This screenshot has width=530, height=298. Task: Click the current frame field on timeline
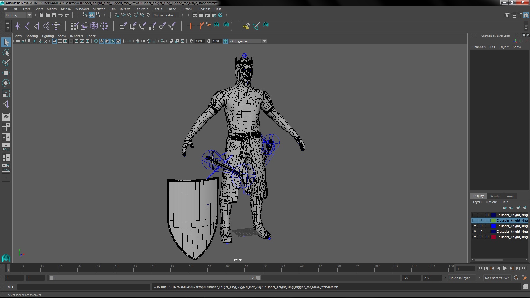[x=465, y=268]
